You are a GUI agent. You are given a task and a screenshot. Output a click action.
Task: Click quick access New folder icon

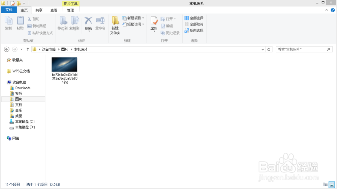(x=19, y=3)
